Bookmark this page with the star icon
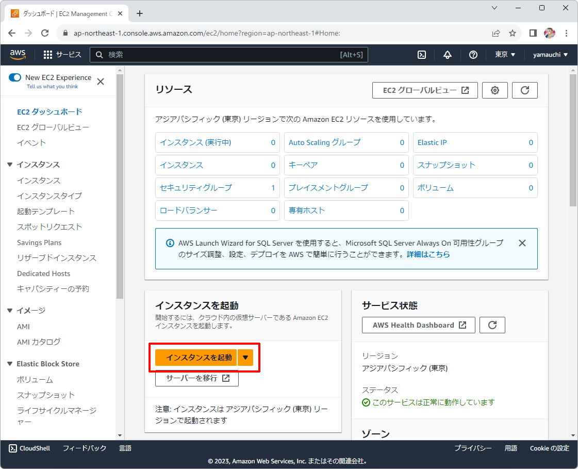 click(513, 33)
